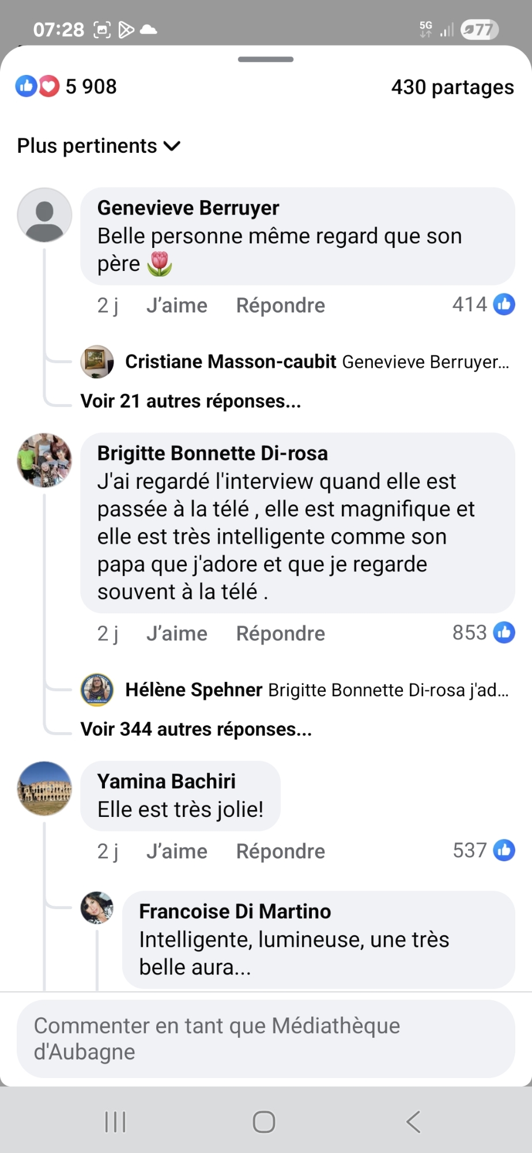
Task: Tap the like and heart reactions icons
Action: (37, 86)
